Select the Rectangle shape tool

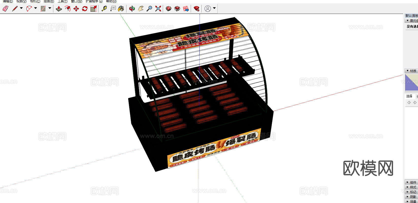point(43,9)
